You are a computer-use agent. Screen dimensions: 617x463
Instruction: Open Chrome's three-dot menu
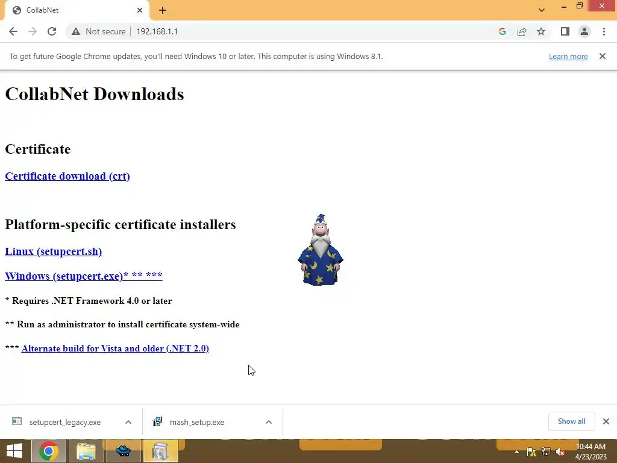tap(604, 31)
